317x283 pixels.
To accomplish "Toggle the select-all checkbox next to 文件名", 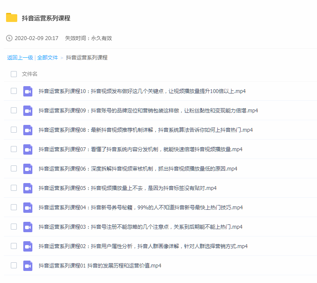I will (14, 74).
